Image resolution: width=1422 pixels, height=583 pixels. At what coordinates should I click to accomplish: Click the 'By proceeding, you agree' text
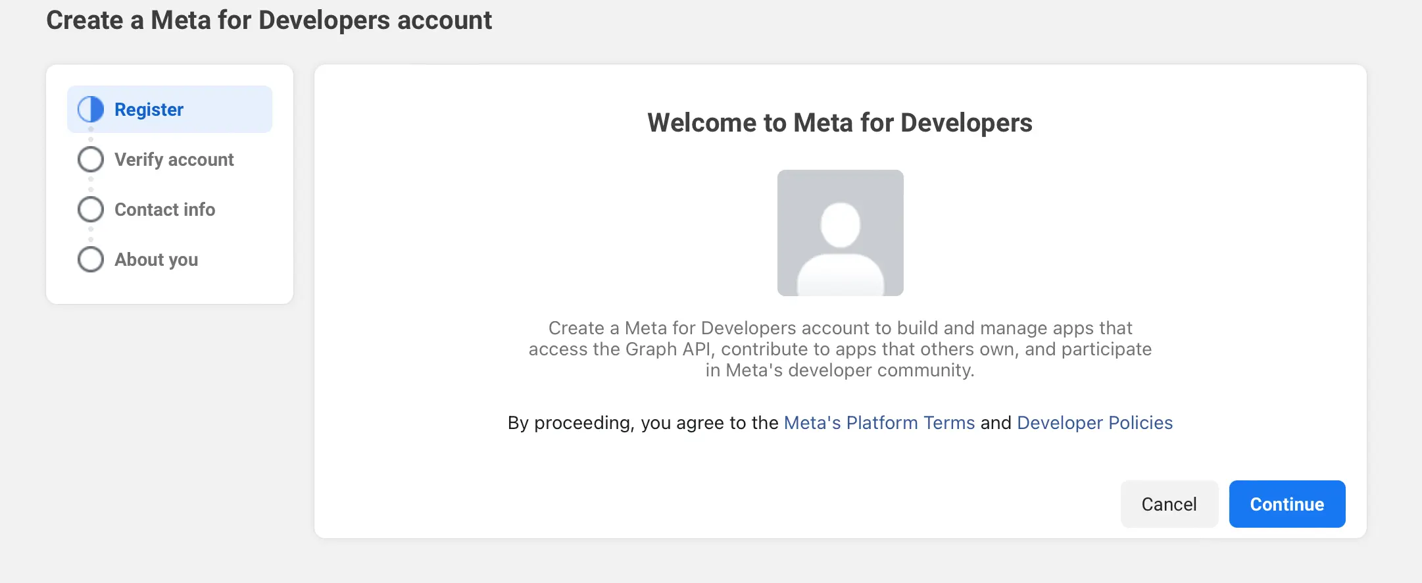click(x=643, y=422)
